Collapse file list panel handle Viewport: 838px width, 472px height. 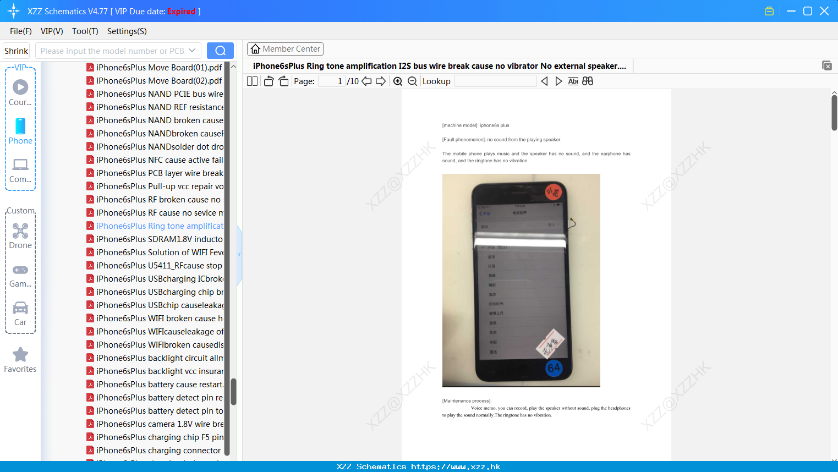click(x=239, y=255)
